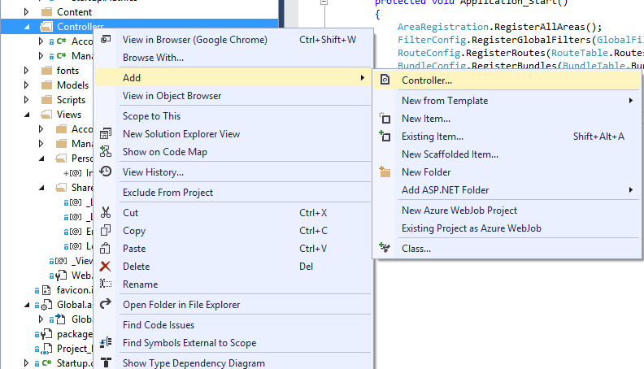Click the Copy icon in context menu

click(106, 231)
